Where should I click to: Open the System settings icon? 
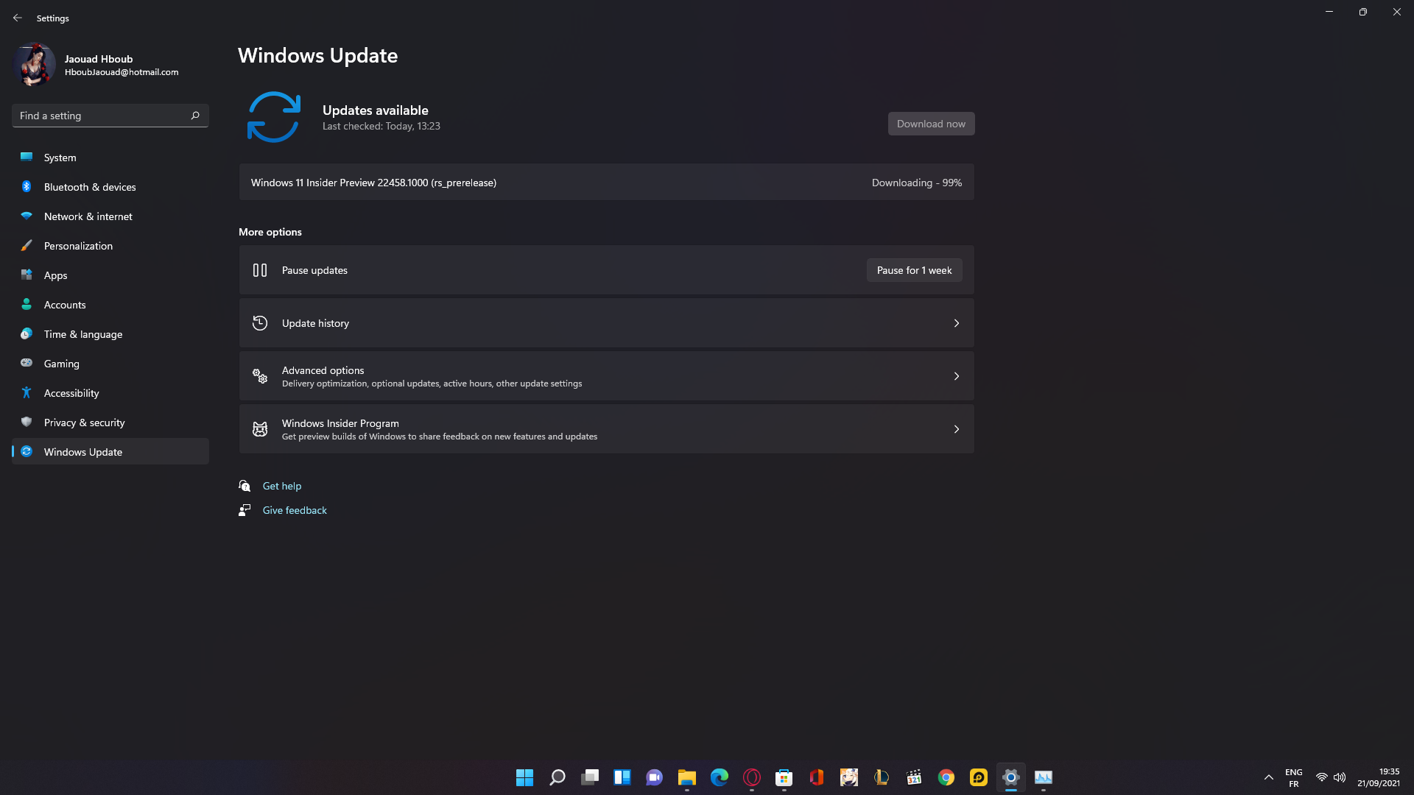tap(27, 158)
